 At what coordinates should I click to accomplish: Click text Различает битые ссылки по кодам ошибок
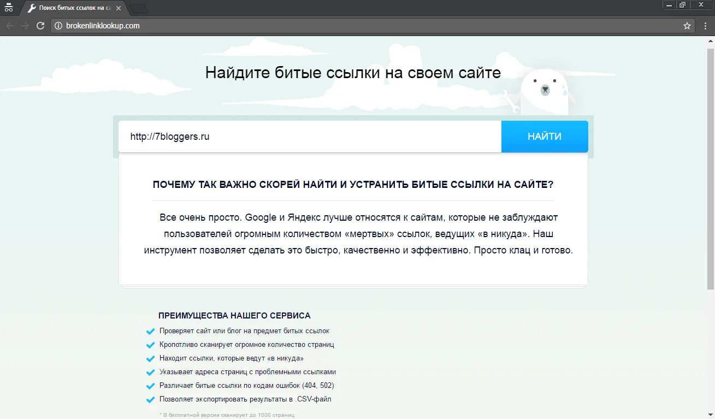246,386
